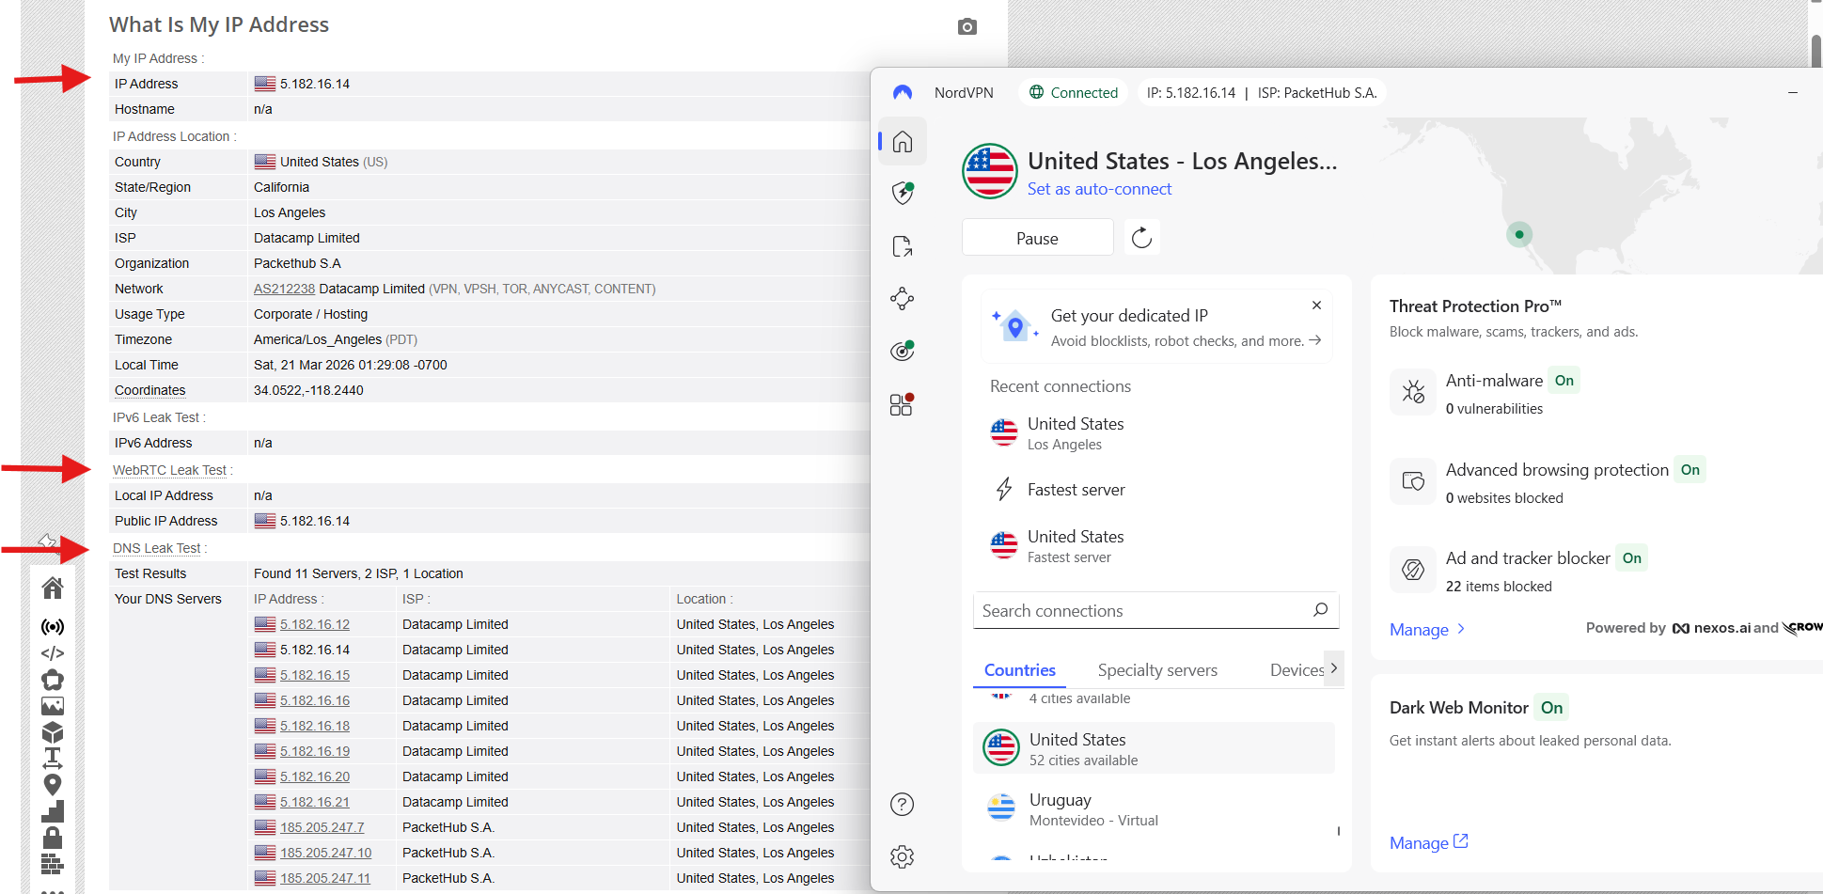1823x894 pixels.
Task: Click the 3D cube icon in webpage sidebar
Action: (53, 732)
